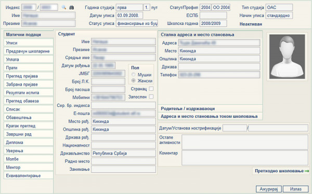Open Предрачун школарине in the sidebar
Viewport: 312px width, 194px height.
coord(29,51)
